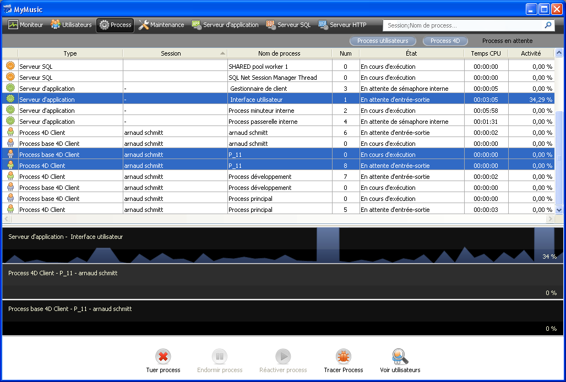Click the Réactiver process label

coord(283,370)
